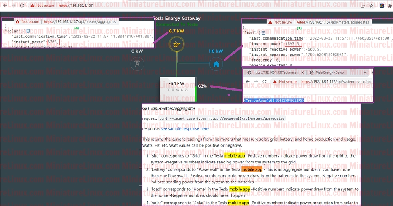Go forward in the system_status/soe window
The height and width of the screenshot is (206, 393).
tap(256, 82)
